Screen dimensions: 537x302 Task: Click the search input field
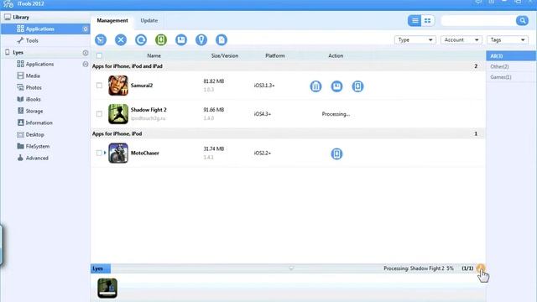pos(478,20)
